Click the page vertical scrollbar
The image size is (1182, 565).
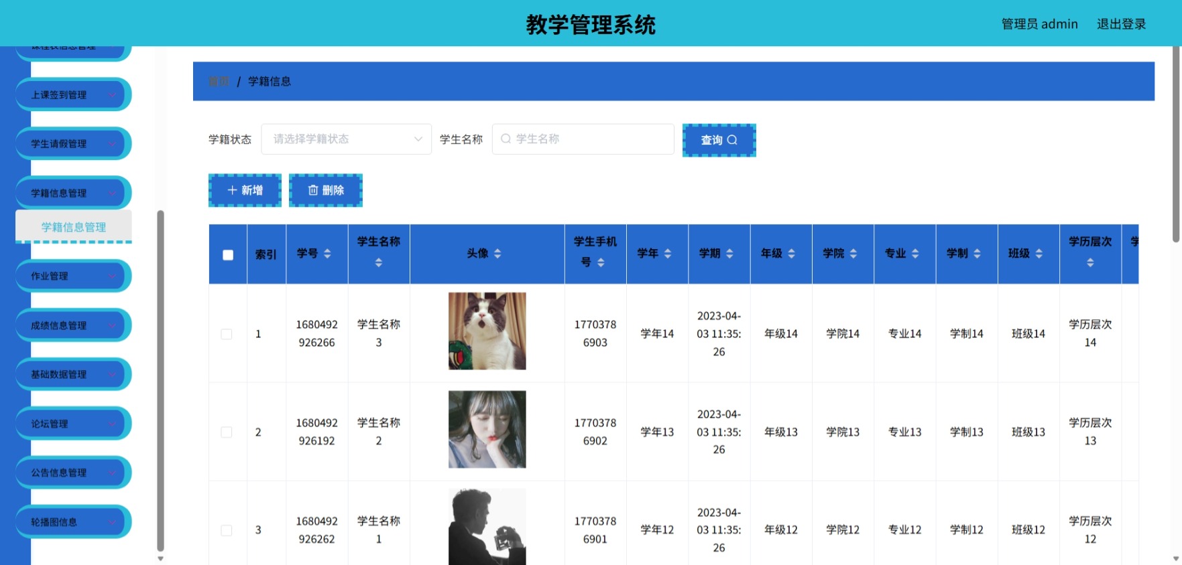click(1176, 144)
